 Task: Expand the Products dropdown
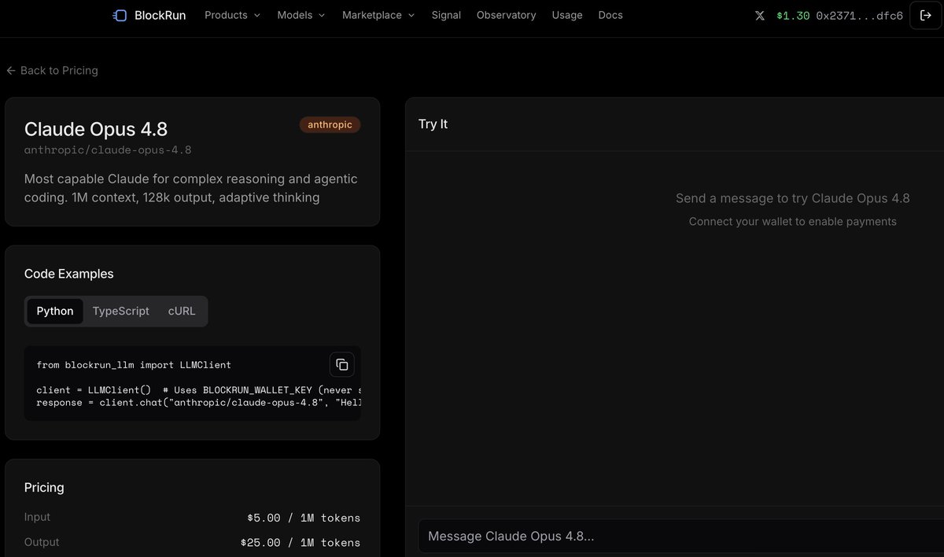point(232,15)
